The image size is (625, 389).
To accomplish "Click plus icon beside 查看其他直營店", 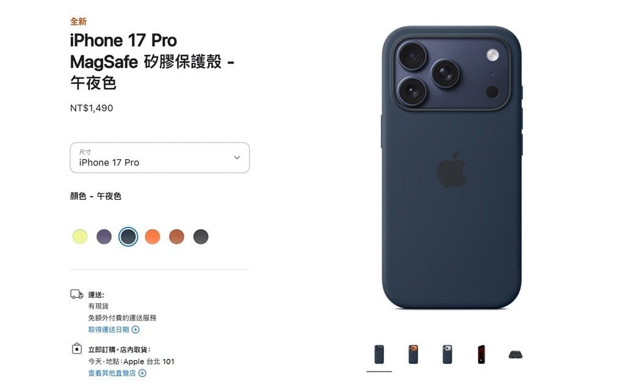I will click(142, 373).
